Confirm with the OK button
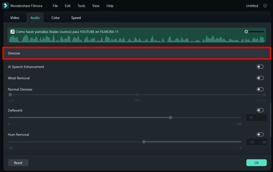This screenshot has width=273, height=172. (x=257, y=163)
